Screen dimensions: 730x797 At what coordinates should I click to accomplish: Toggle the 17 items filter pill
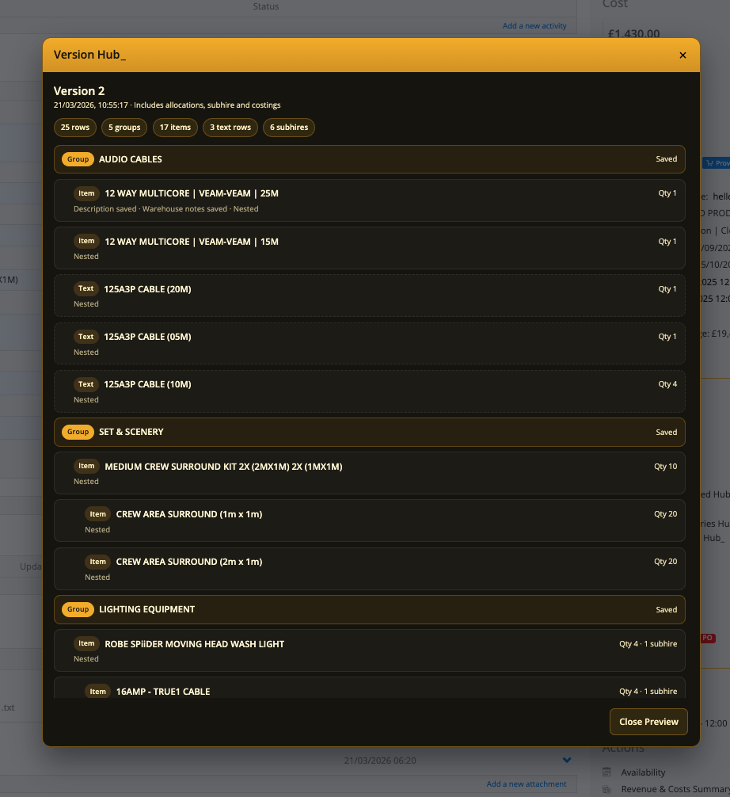(175, 127)
